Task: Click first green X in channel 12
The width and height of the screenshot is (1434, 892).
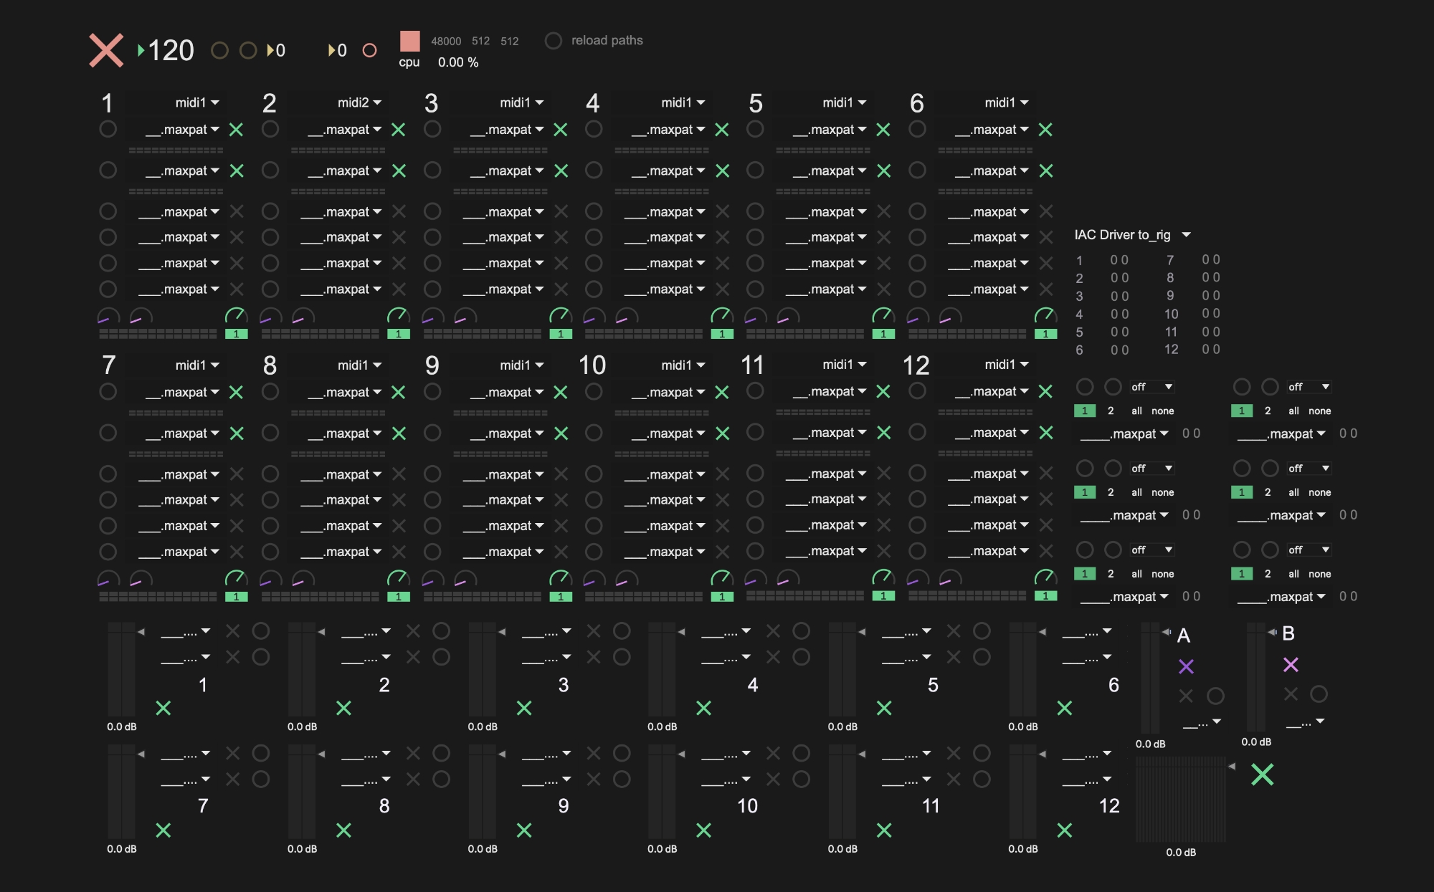Action: coord(1045,392)
